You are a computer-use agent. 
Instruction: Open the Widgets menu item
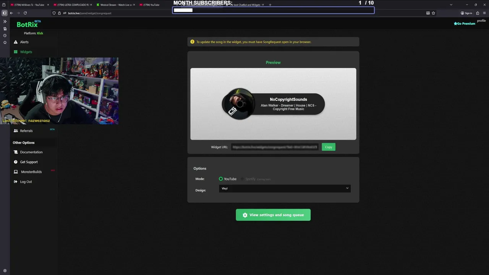coord(26,52)
